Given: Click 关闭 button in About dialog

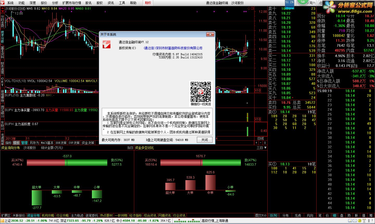Looking at the screenshot, I should click(x=205, y=140).
